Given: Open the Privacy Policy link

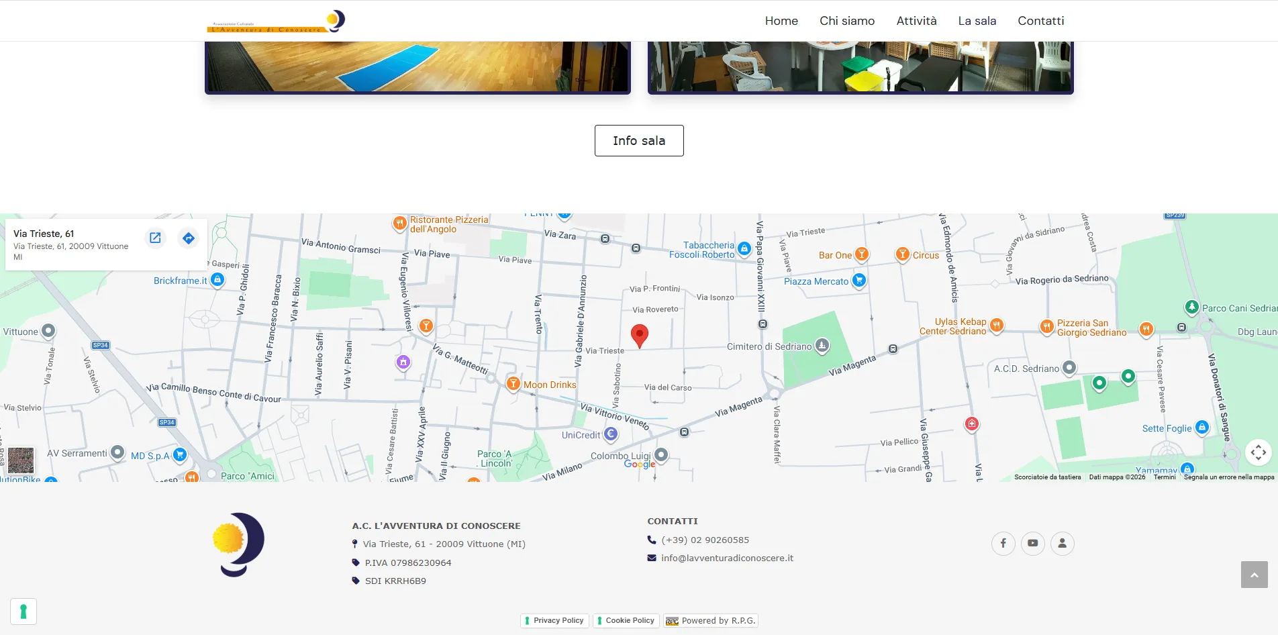Looking at the screenshot, I should tap(554, 621).
